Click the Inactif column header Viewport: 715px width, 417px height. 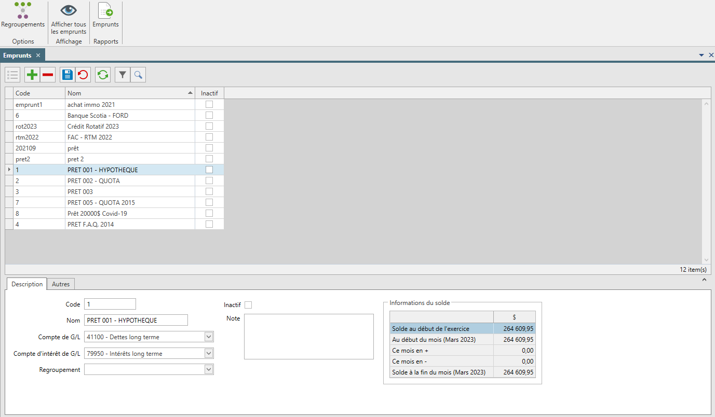[x=209, y=93]
